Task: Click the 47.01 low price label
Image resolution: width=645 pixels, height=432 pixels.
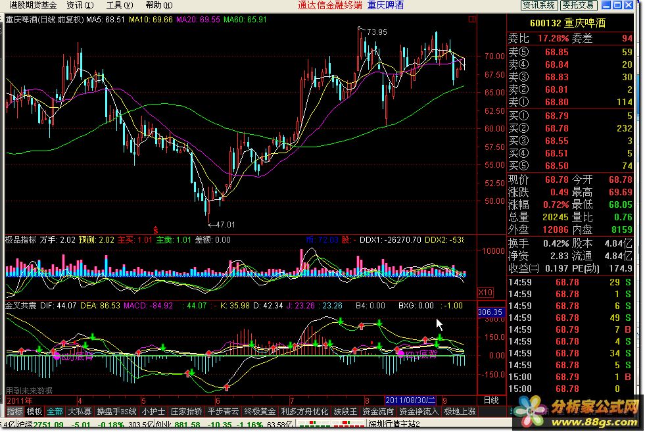Action: 225,225
